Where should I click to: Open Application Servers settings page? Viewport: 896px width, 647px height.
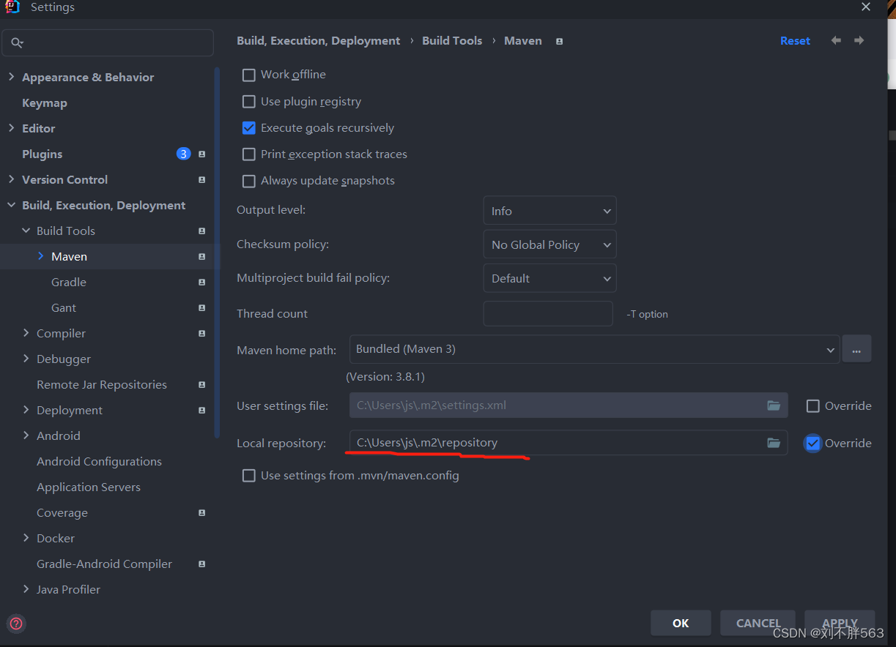89,487
